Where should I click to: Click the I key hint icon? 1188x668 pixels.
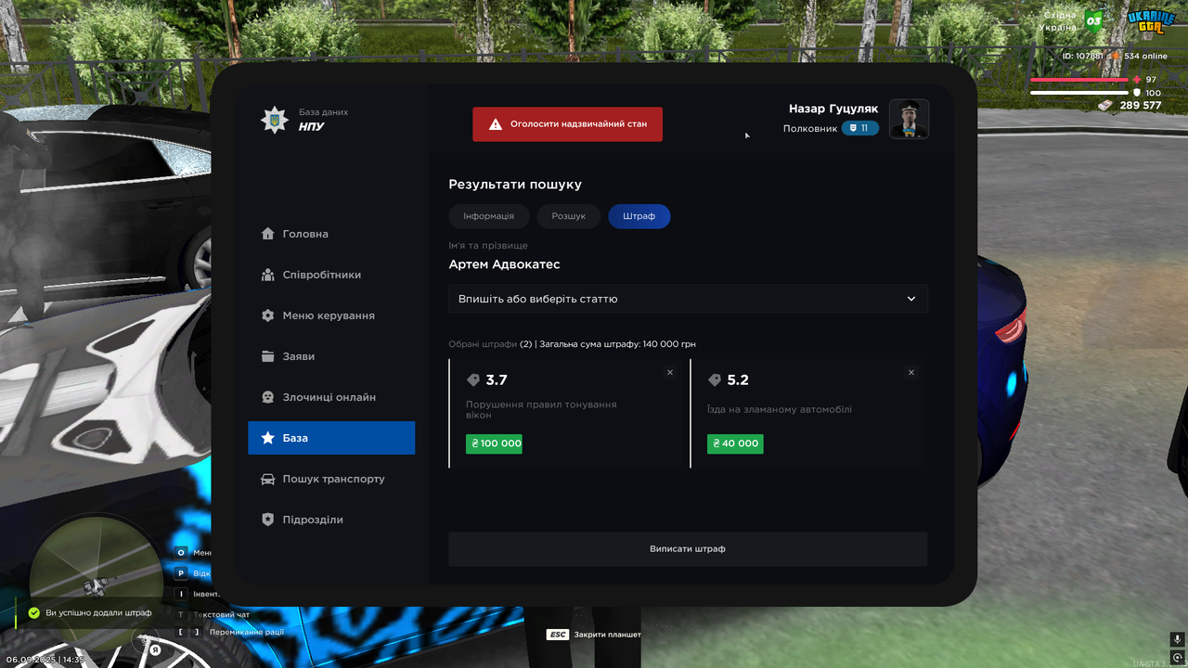click(182, 594)
